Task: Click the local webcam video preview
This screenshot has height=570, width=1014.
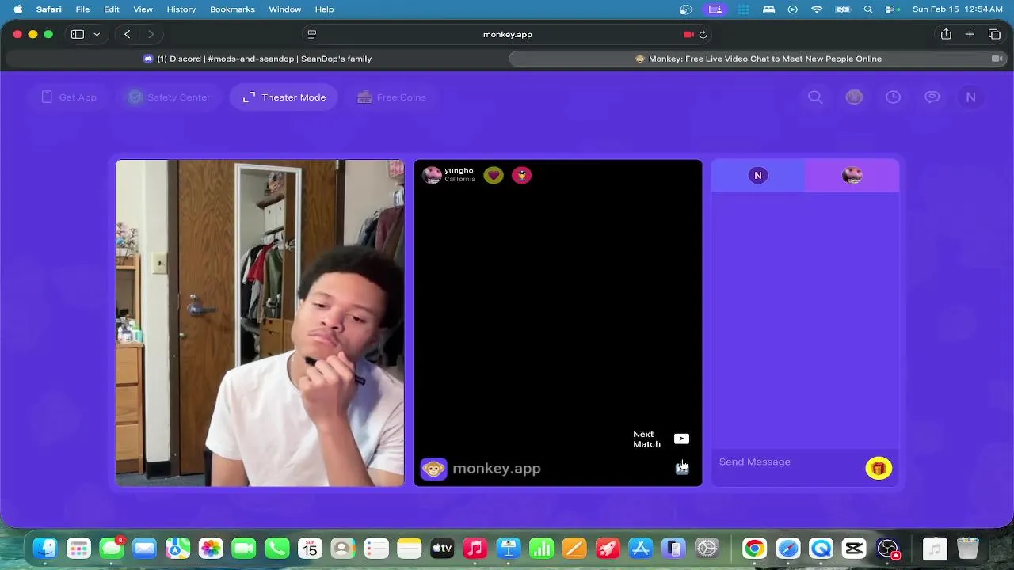Action: coord(260,323)
